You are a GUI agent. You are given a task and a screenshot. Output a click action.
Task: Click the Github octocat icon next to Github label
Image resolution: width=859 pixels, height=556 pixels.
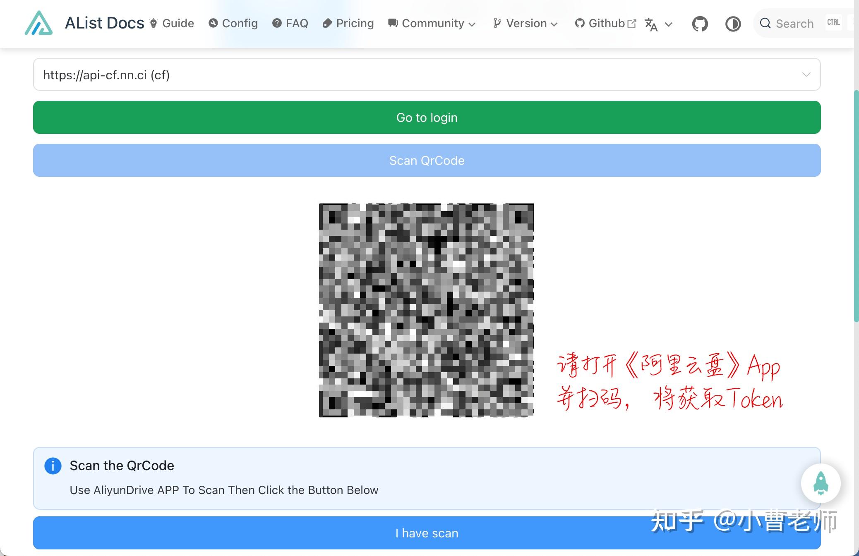(580, 23)
